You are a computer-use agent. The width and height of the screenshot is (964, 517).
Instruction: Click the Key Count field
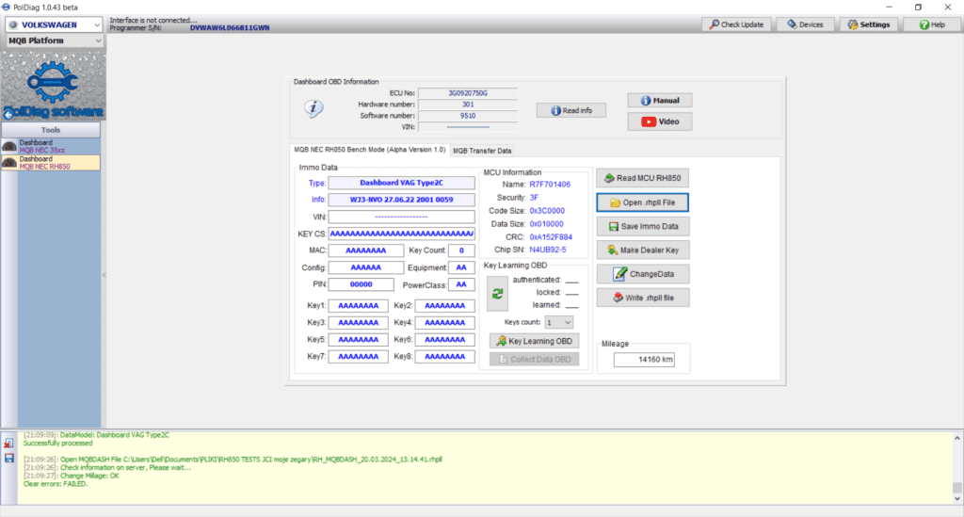click(461, 250)
